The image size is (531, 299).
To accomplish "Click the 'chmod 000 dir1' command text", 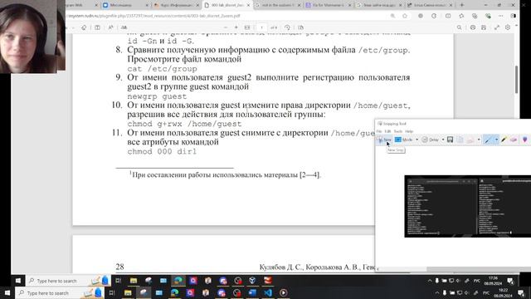I will coord(162,151).
